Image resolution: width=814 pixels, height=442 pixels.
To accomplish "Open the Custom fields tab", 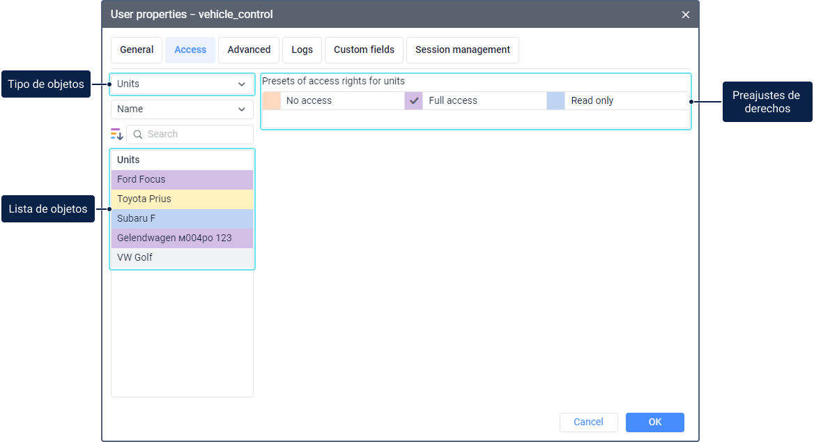I will point(364,50).
